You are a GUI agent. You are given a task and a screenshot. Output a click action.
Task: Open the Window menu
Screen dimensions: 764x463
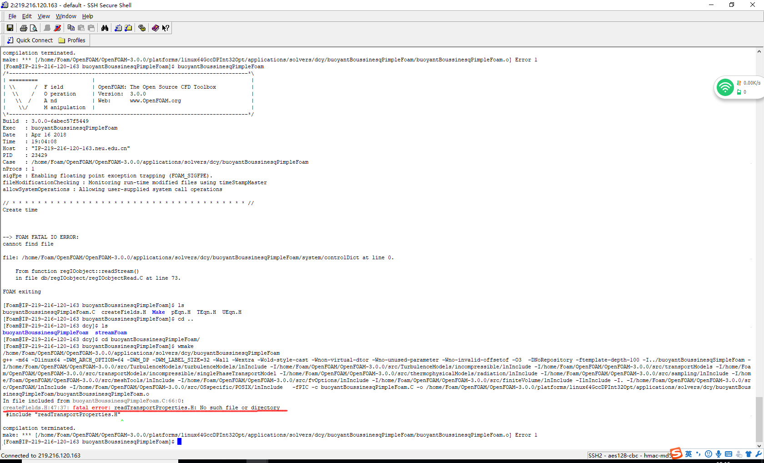[66, 16]
